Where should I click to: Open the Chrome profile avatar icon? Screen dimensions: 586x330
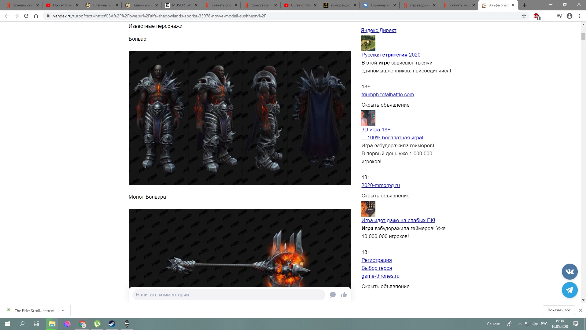coord(570,16)
